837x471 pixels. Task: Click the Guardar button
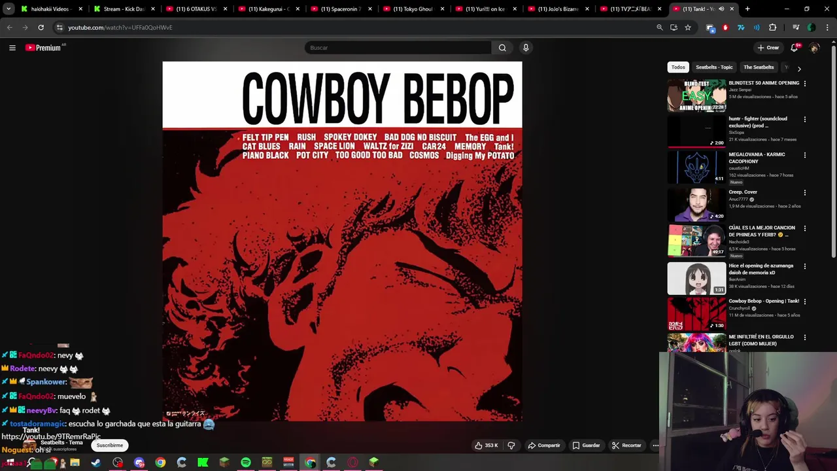coord(586,445)
